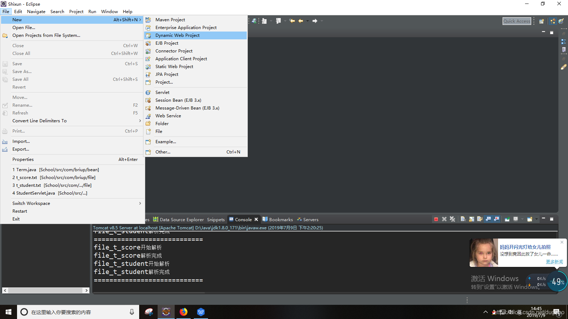Click the Back navigation arrow in toolbar
Image resolution: width=568 pixels, height=319 pixels.
301,21
